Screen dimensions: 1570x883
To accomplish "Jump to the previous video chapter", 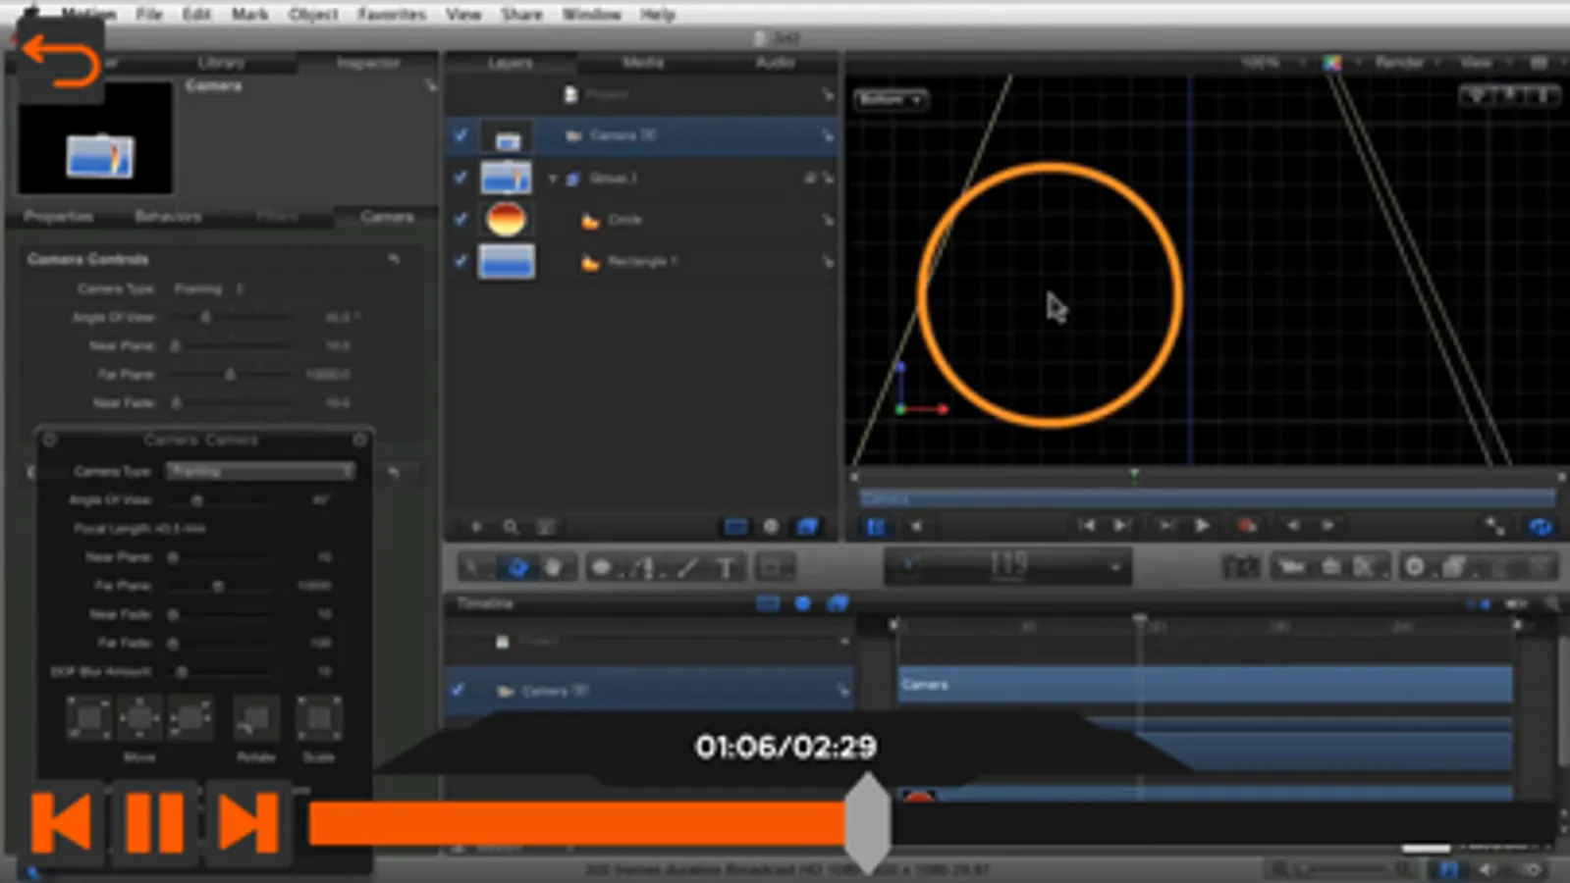I will pos(62,822).
